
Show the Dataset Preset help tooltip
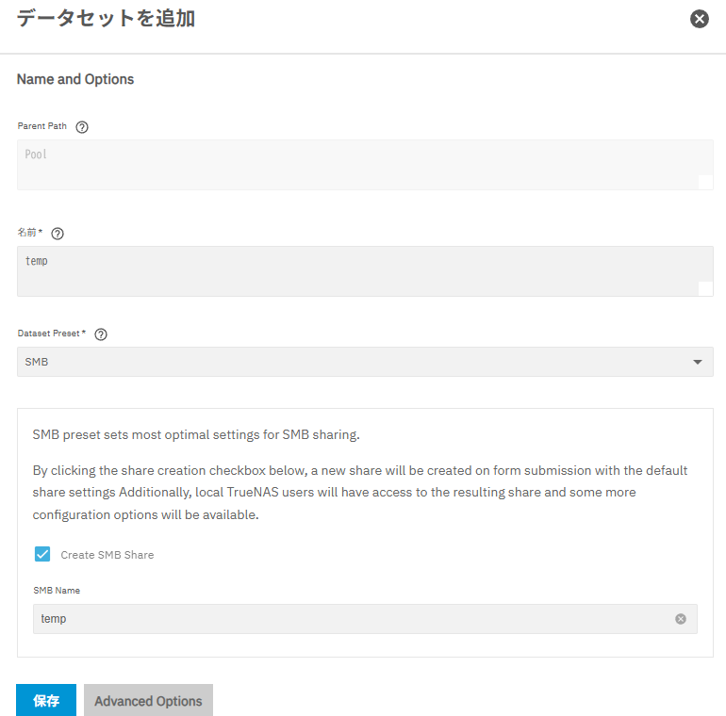[101, 334]
